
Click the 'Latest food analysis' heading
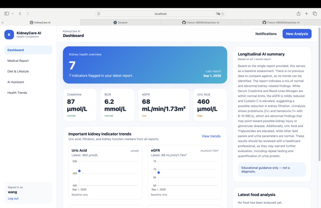tap(256, 195)
